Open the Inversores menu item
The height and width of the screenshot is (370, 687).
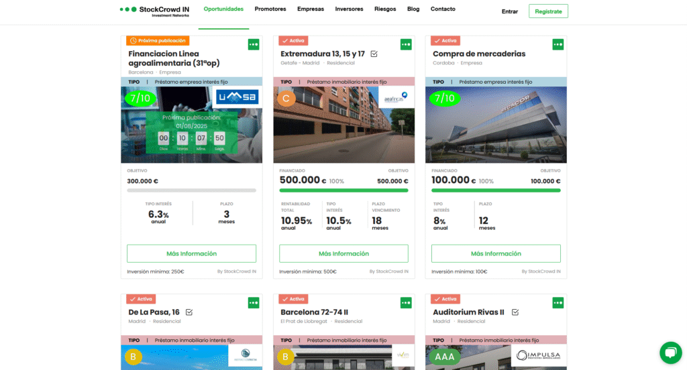(x=349, y=9)
